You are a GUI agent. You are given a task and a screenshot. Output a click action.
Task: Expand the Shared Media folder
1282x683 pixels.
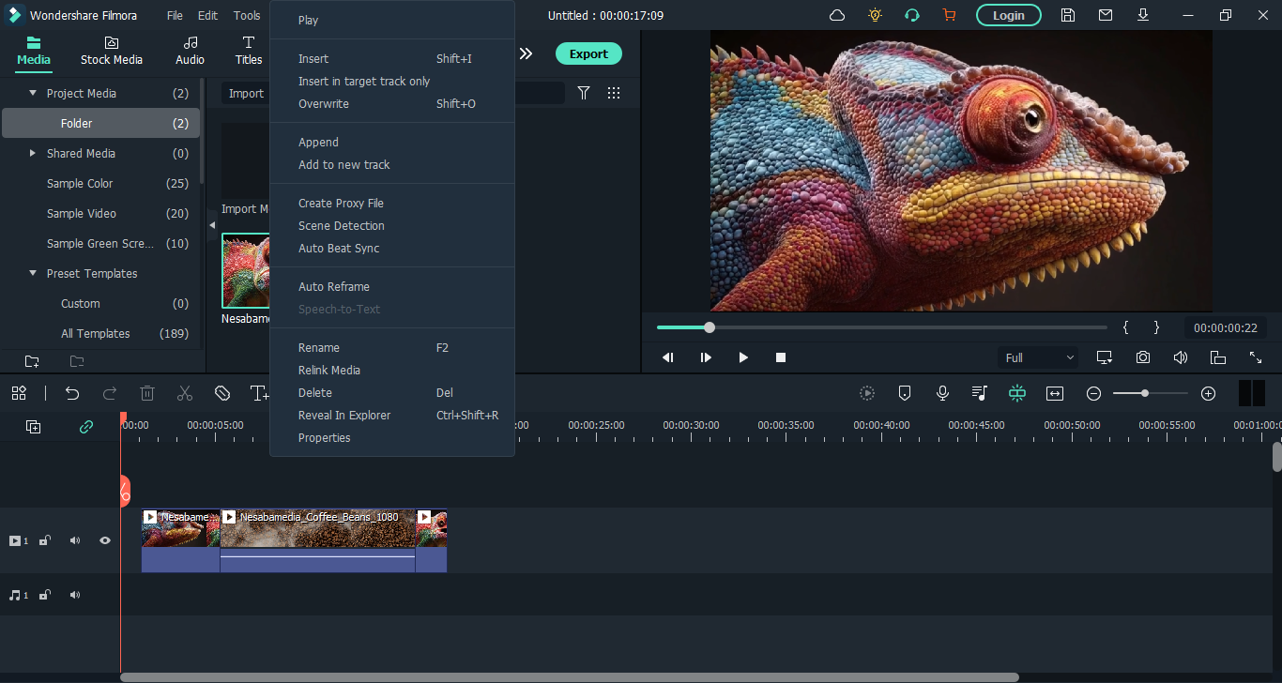[x=34, y=153]
